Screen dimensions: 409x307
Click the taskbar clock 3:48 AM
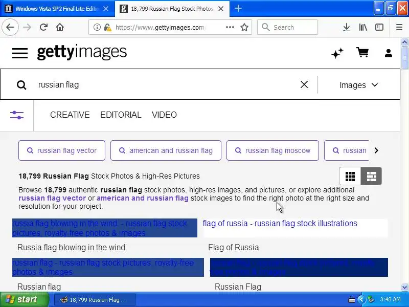390,299
